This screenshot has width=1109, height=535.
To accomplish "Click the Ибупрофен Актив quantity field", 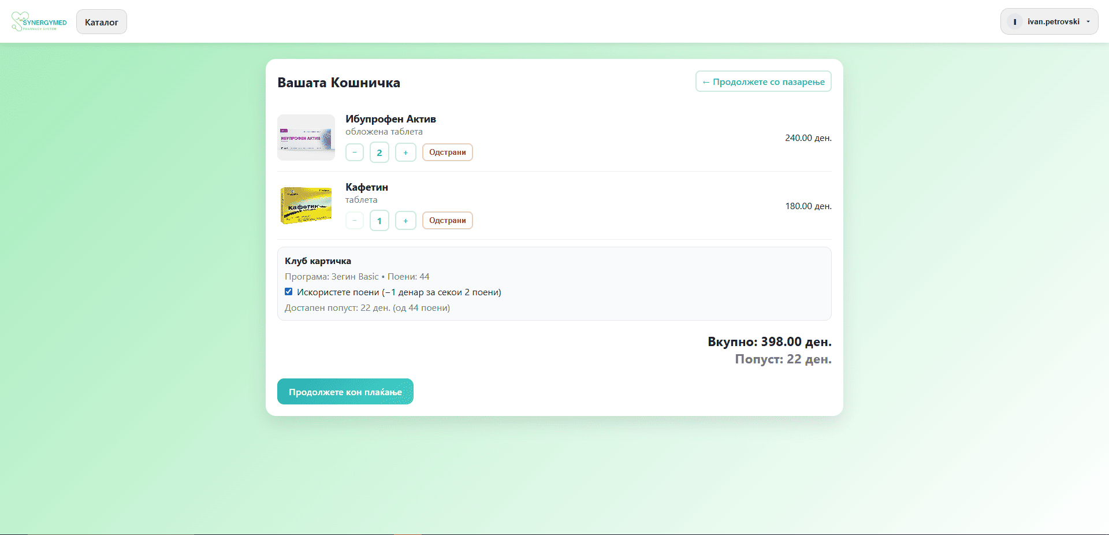I will (379, 153).
